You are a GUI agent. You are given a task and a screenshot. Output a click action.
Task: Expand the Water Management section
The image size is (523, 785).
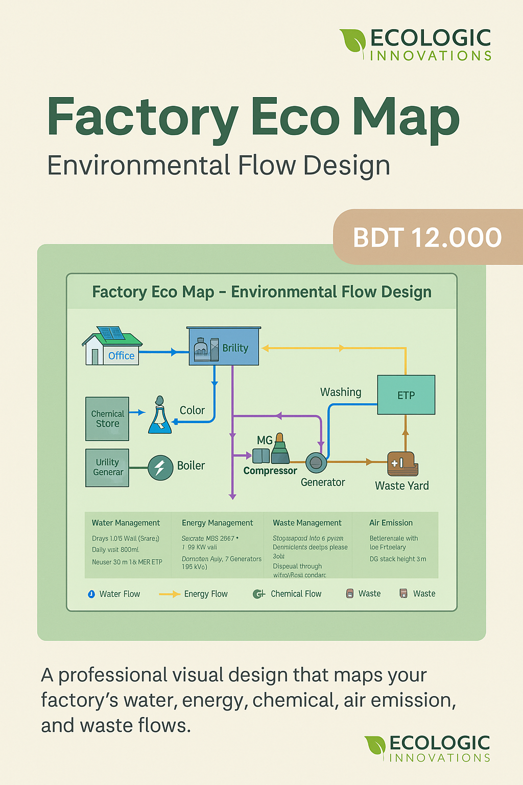[126, 523]
